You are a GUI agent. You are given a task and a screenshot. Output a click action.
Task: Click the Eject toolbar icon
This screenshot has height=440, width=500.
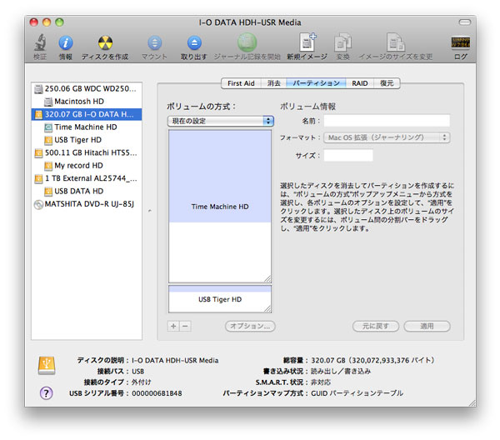pos(194,42)
